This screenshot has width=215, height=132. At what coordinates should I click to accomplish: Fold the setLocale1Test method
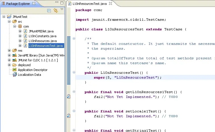[x=74, y=111]
